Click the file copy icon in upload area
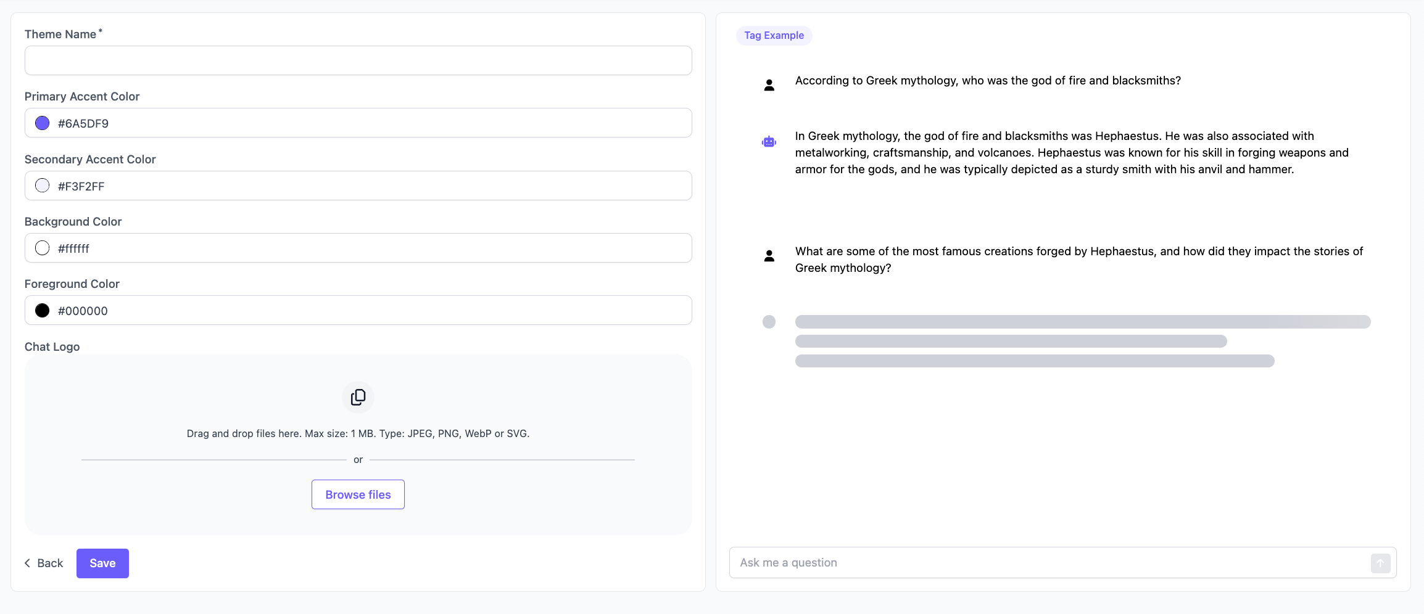 [x=358, y=397]
